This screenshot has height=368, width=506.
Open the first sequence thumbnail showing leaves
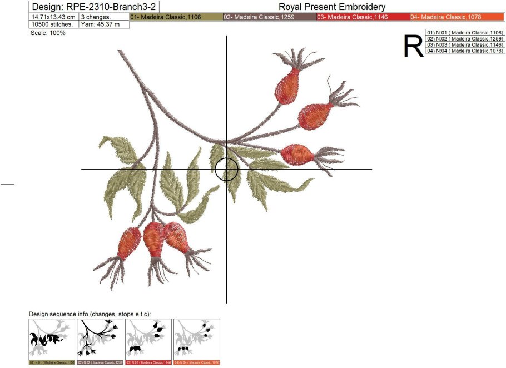pos(52,341)
